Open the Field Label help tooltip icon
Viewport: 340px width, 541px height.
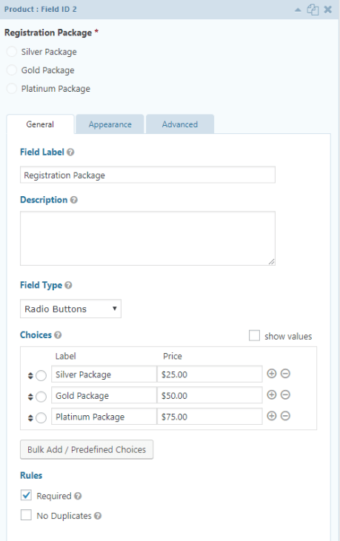pyautogui.click(x=70, y=152)
